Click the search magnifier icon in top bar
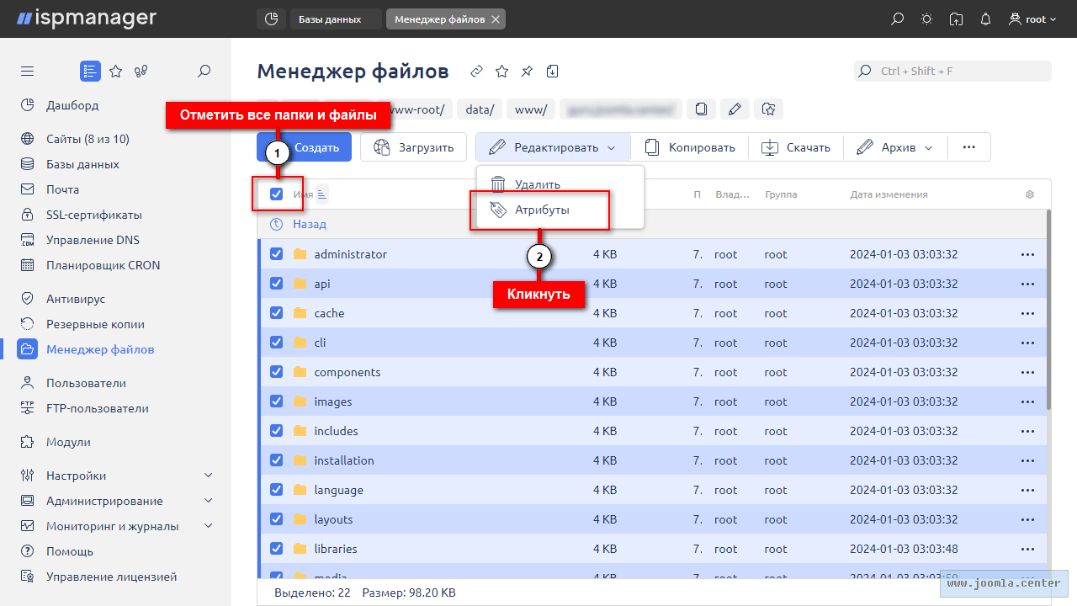1077x606 pixels. click(898, 19)
